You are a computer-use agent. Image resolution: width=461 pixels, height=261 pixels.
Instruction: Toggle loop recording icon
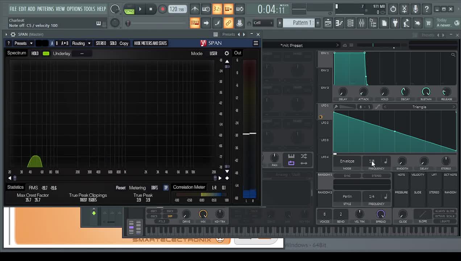[240, 9]
